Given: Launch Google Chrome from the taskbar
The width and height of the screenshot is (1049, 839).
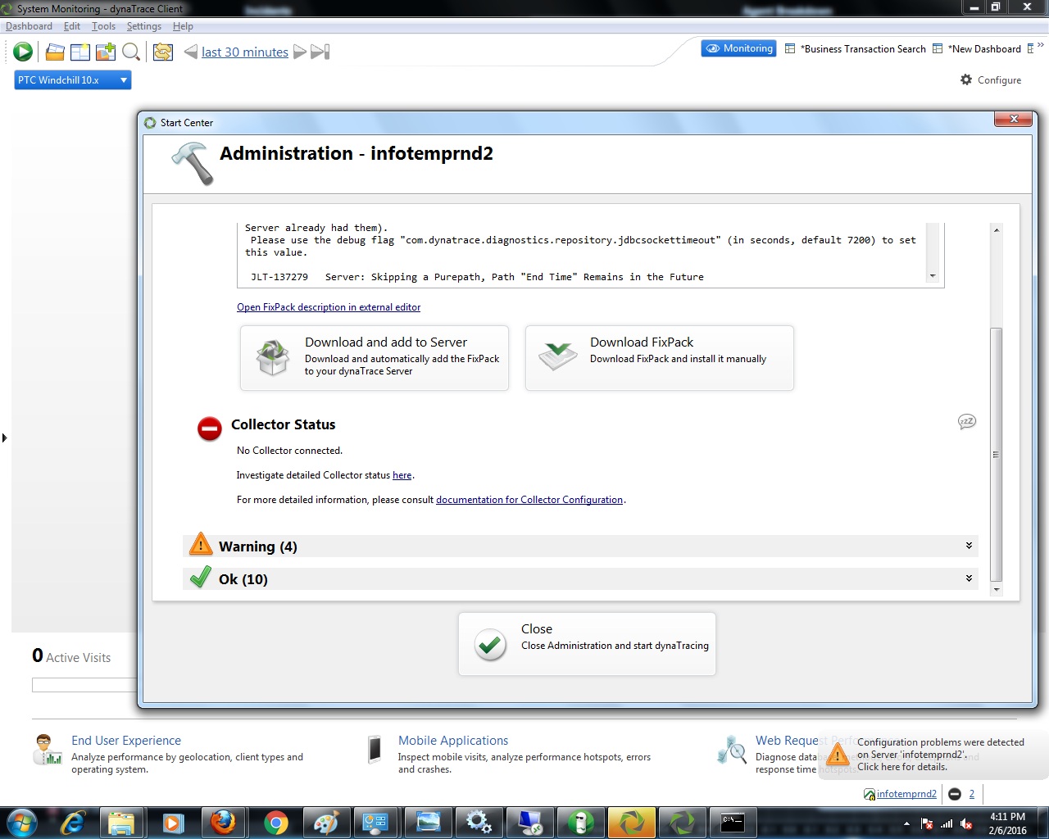Looking at the screenshot, I should pos(275,822).
